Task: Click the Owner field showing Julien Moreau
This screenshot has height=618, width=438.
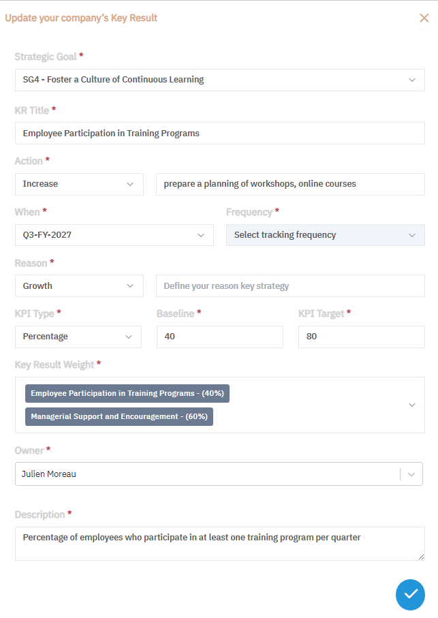Action: pos(204,474)
